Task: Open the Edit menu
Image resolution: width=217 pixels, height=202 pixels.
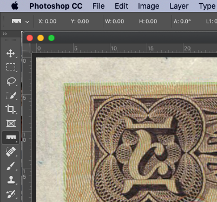Action: (x=121, y=6)
